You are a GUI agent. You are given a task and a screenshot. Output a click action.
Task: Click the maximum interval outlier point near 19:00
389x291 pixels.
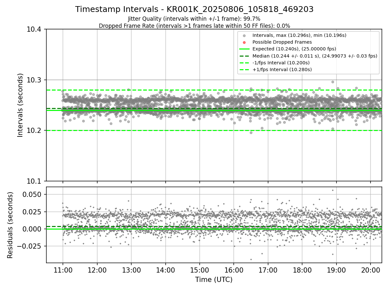pos(333,82)
